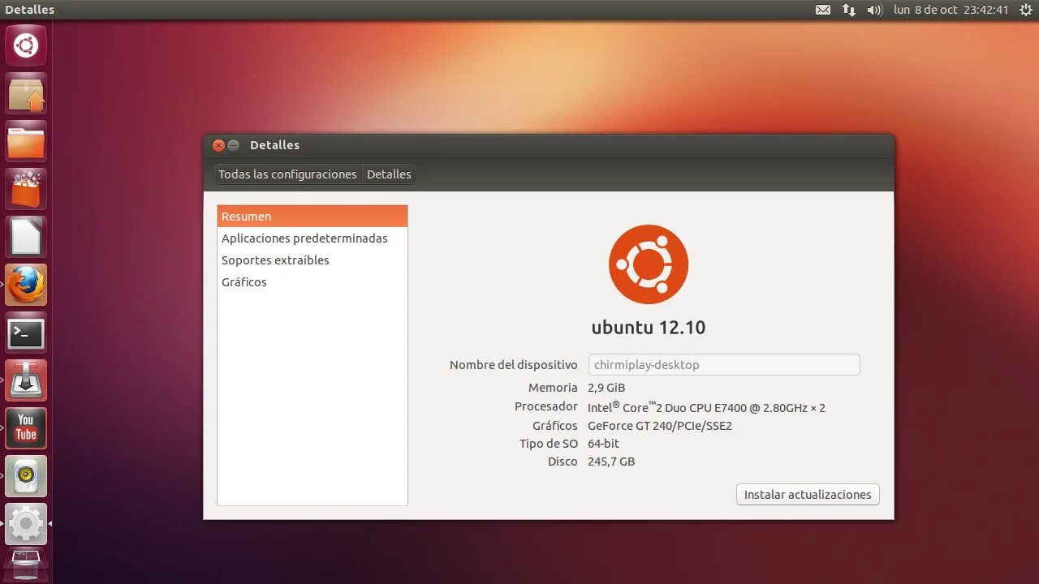Image resolution: width=1039 pixels, height=584 pixels.
Task: Go back to Todas las configuraciones
Action: click(x=287, y=174)
